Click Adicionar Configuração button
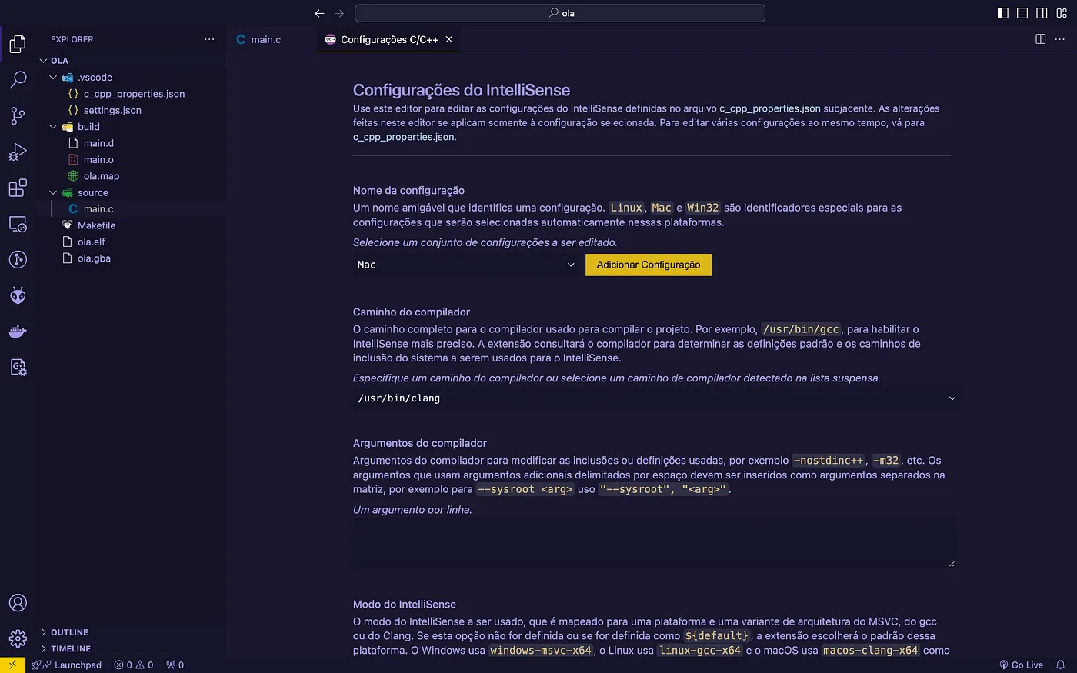1077x673 pixels. pyautogui.click(x=649, y=265)
